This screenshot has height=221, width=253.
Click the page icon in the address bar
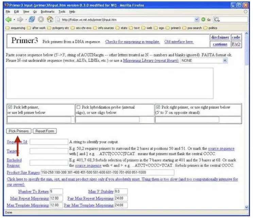58,20
